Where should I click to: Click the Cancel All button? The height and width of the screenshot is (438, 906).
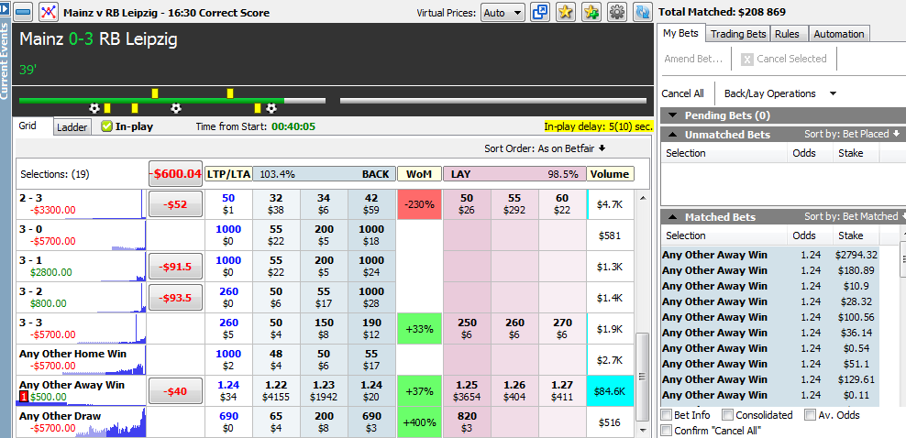click(x=683, y=93)
